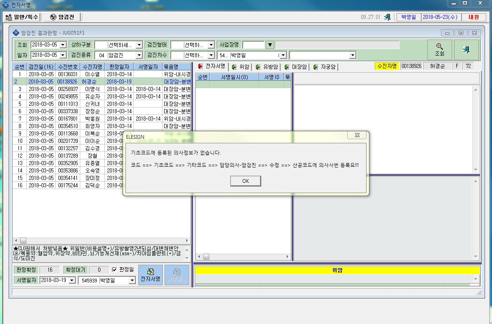Close the ELESIGN message dialog
The image size is (492, 324).
357,135
